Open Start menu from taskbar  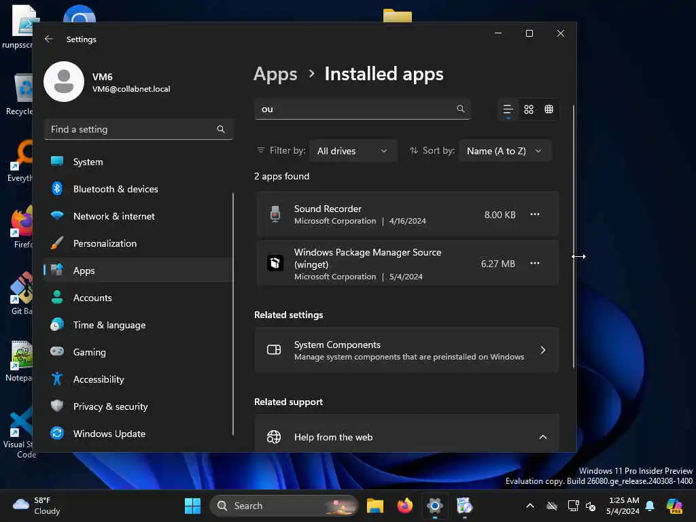[192, 506]
